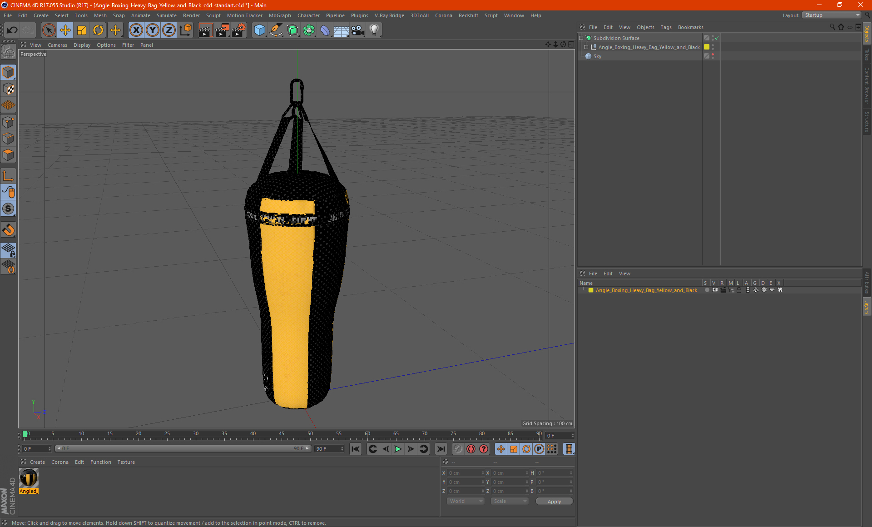Screen dimensions: 872x527
Task: Play the animation forward
Action: (398, 449)
